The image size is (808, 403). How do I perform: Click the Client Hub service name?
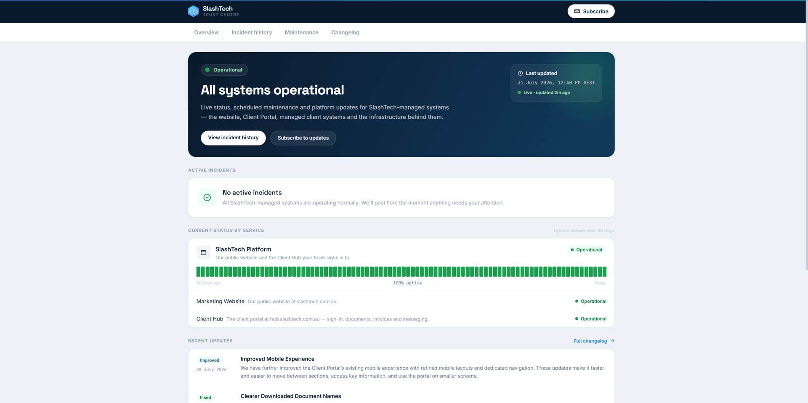(x=210, y=319)
